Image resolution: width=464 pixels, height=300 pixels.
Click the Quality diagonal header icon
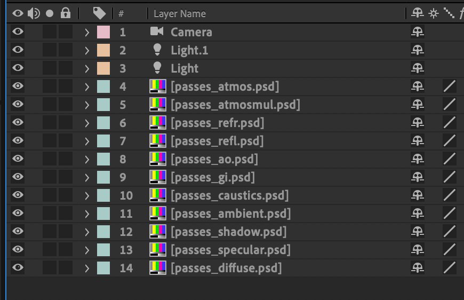point(449,13)
